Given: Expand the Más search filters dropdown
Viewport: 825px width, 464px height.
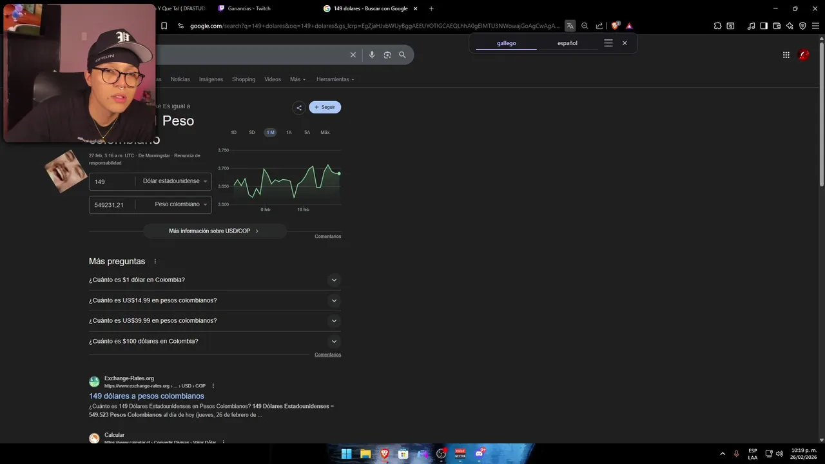Looking at the screenshot, I should (298, 79).
